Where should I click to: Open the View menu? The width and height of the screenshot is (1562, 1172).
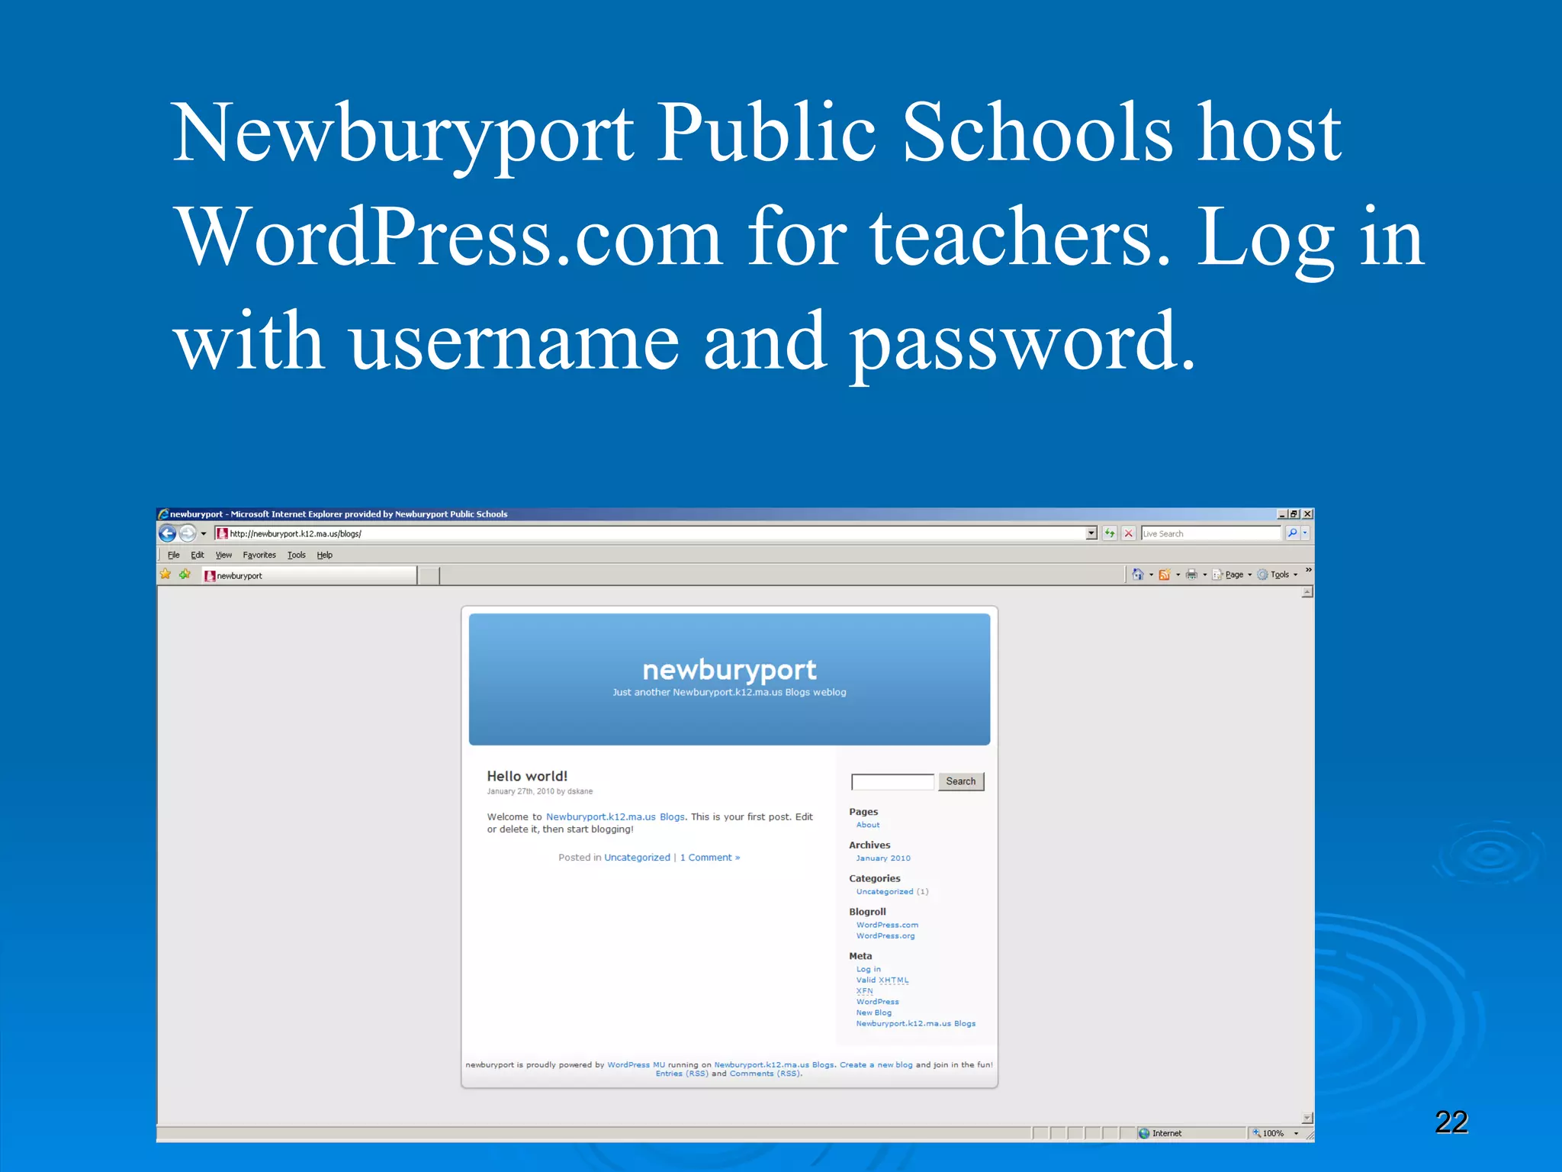tap(223, 555)
